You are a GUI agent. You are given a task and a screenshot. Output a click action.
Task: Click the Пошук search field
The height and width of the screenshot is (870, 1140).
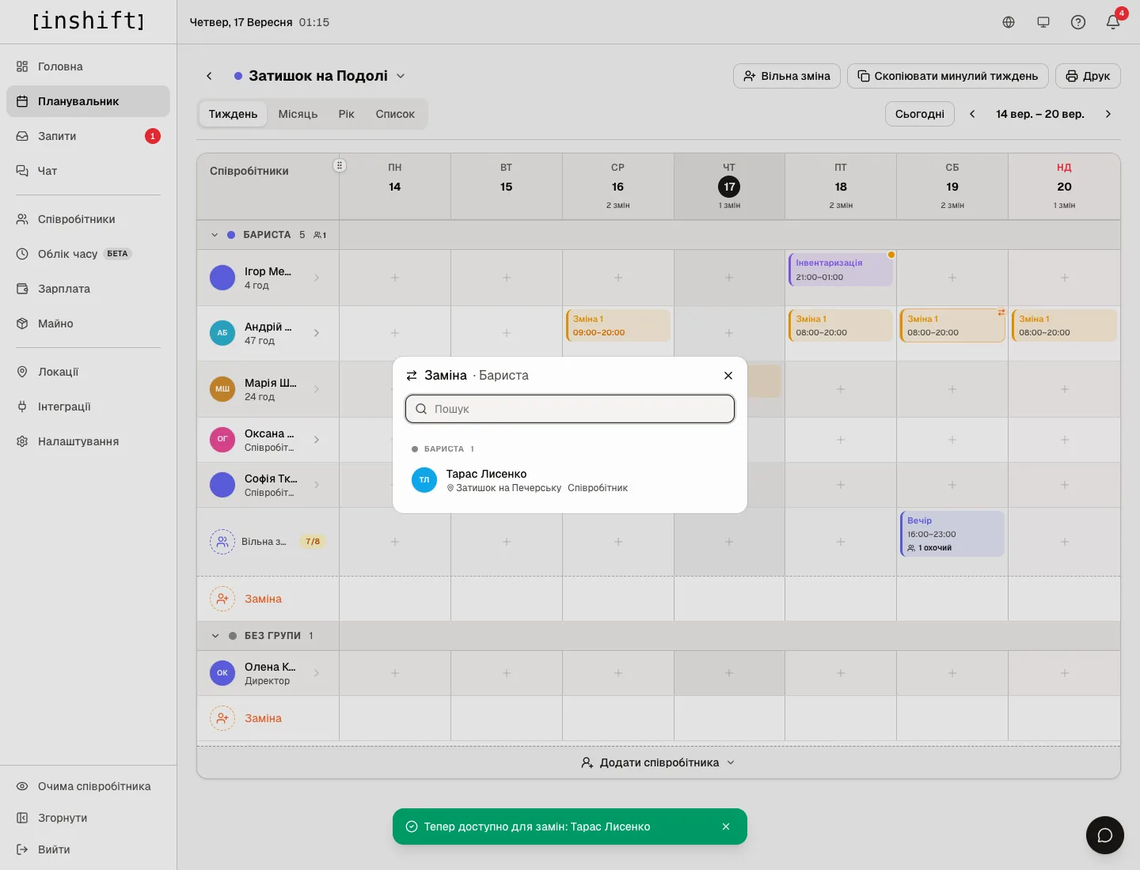click(570, 409)
